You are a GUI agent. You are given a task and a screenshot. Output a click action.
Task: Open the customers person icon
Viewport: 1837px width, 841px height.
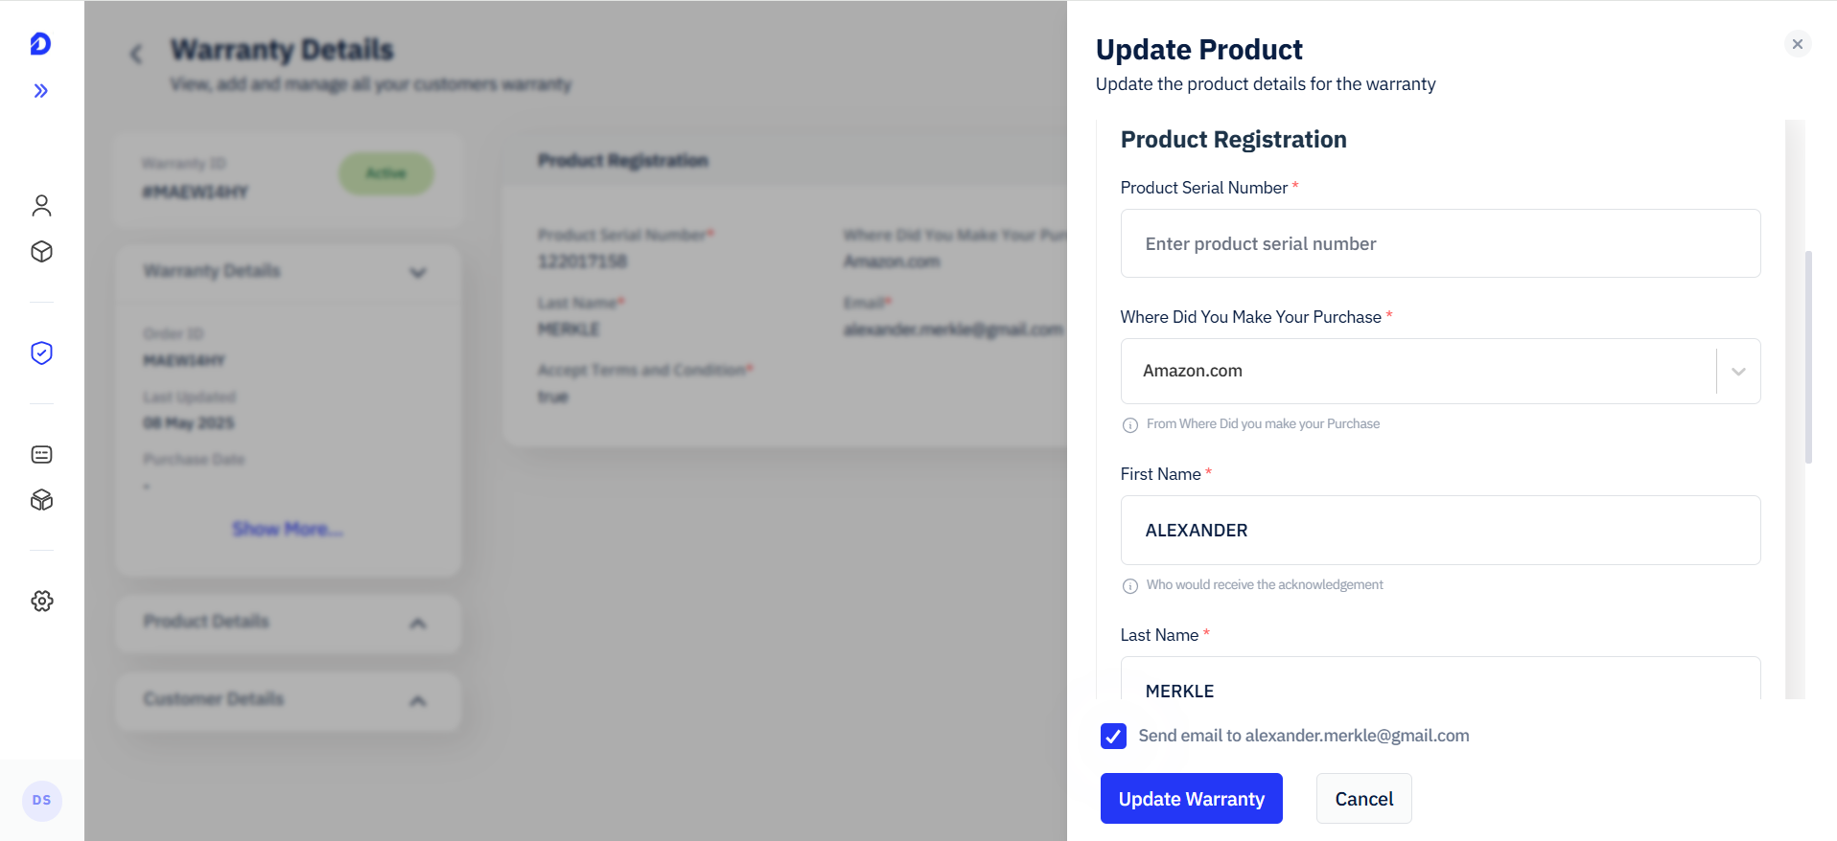(41, 206)
